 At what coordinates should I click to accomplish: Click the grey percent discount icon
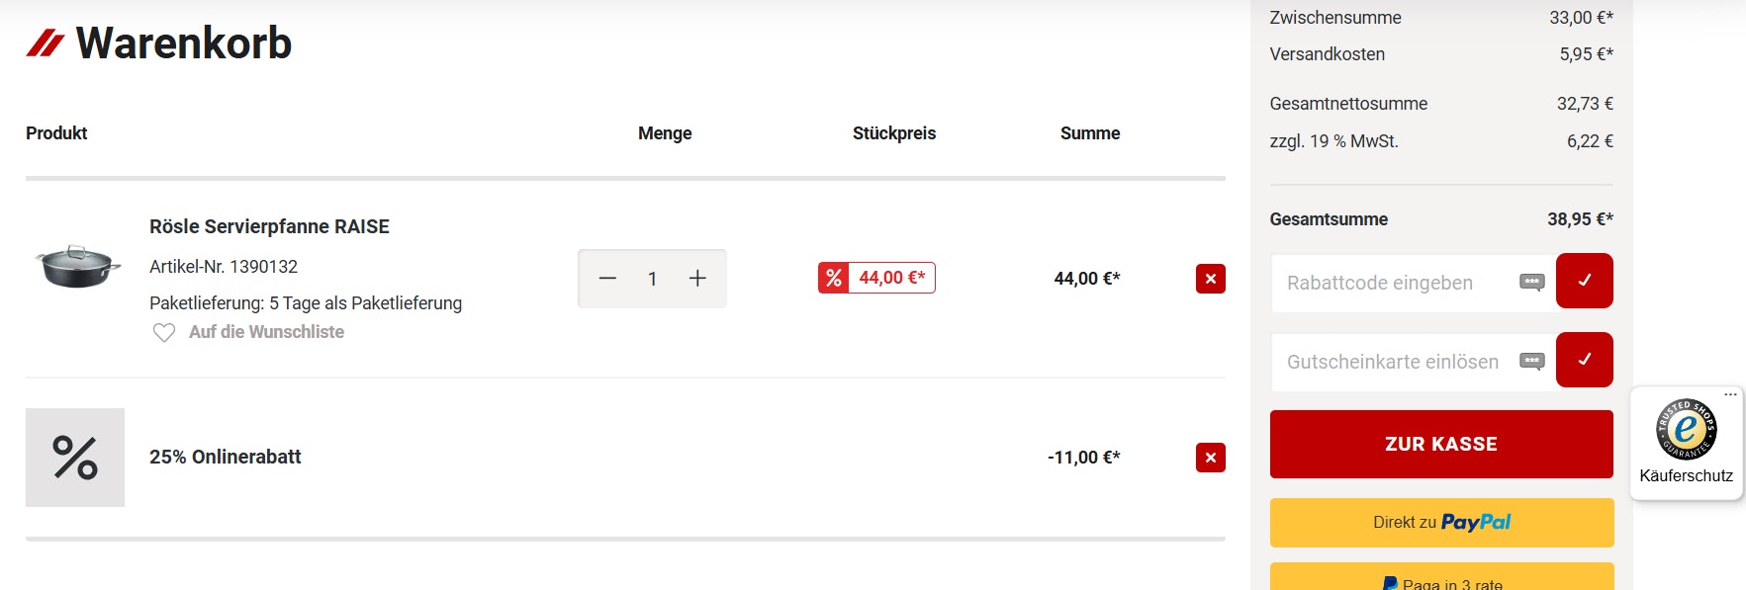[75, 458]
